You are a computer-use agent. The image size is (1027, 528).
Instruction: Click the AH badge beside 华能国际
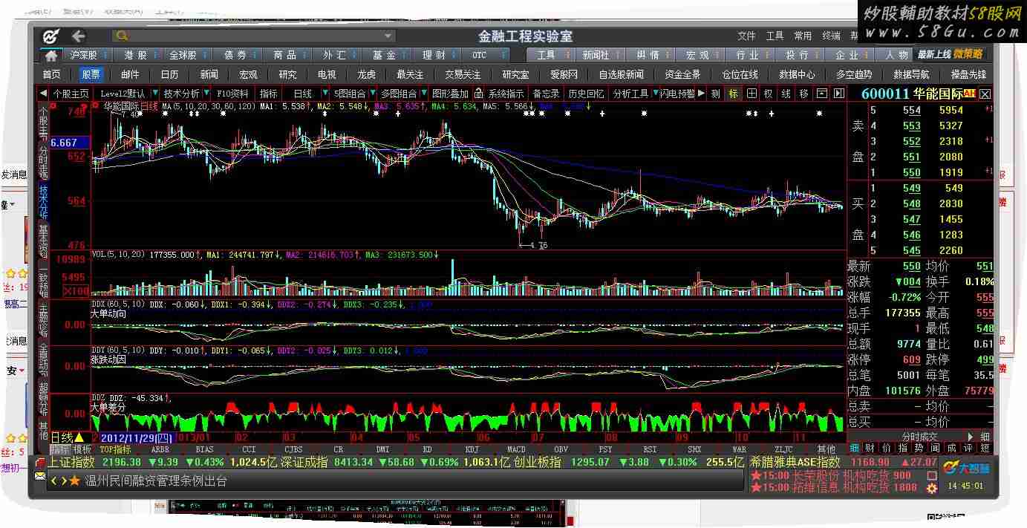pyautogui.click(x=968, y=94)
